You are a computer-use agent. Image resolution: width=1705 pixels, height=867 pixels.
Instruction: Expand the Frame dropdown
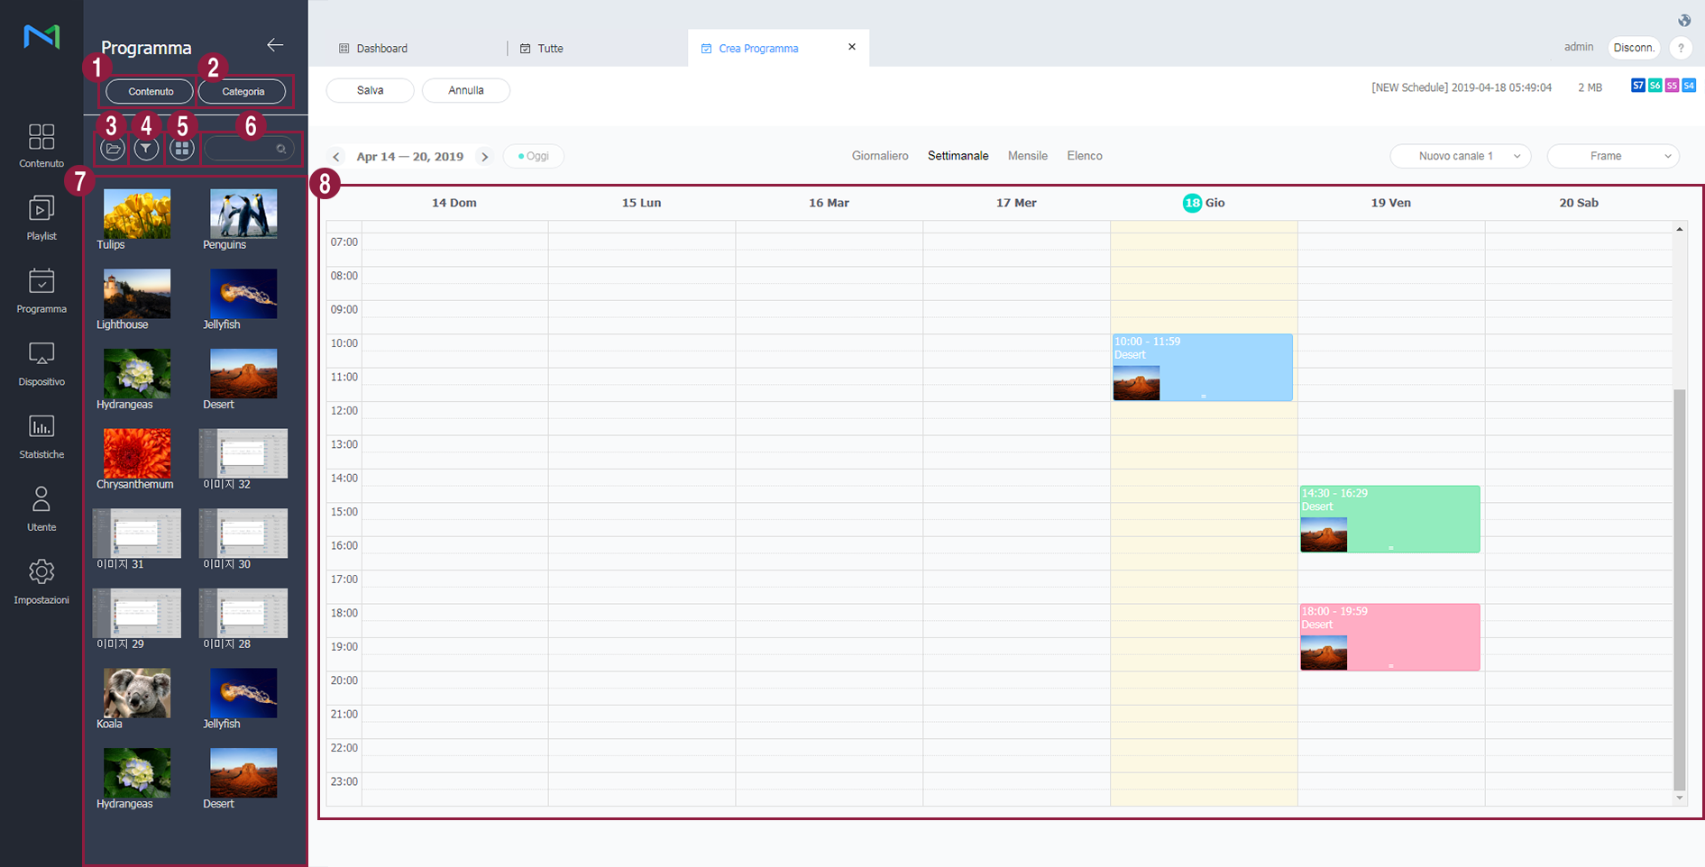1612,156
